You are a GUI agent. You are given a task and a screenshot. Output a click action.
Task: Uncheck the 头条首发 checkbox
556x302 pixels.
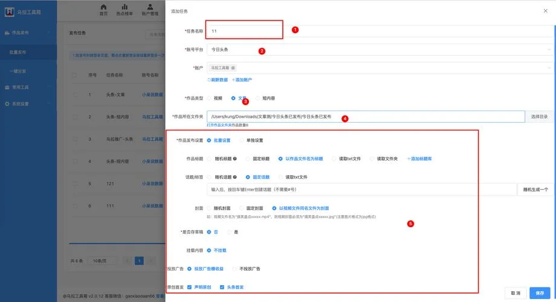point(222,287)
